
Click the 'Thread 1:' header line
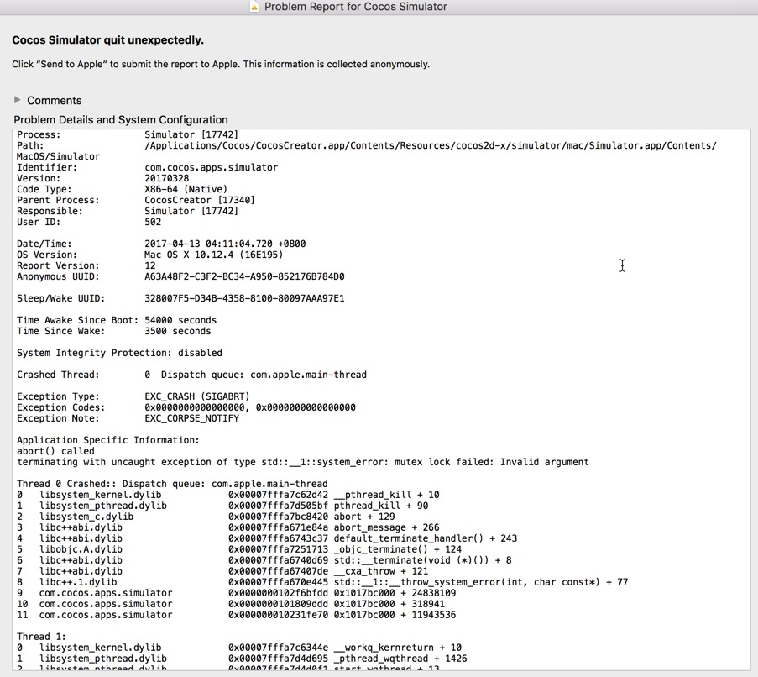41,637
